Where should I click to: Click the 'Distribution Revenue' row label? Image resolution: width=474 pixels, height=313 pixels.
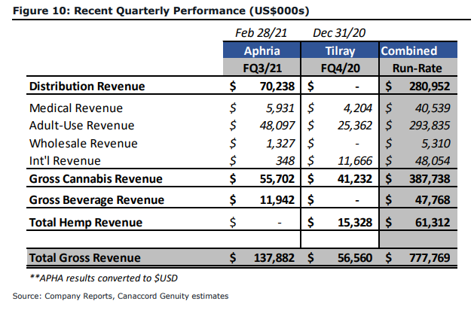[x=87, y=87]
